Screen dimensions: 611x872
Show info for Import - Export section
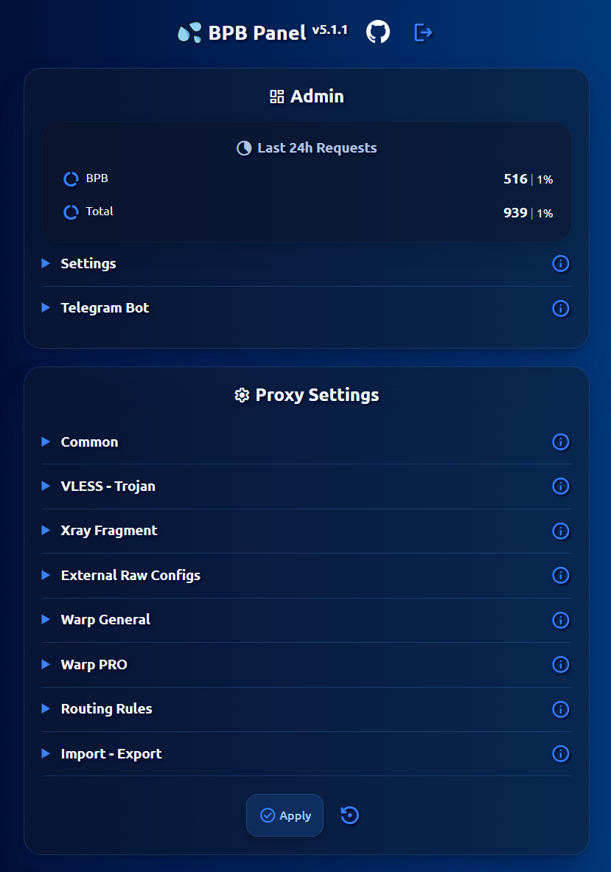(x=560, y=753)
